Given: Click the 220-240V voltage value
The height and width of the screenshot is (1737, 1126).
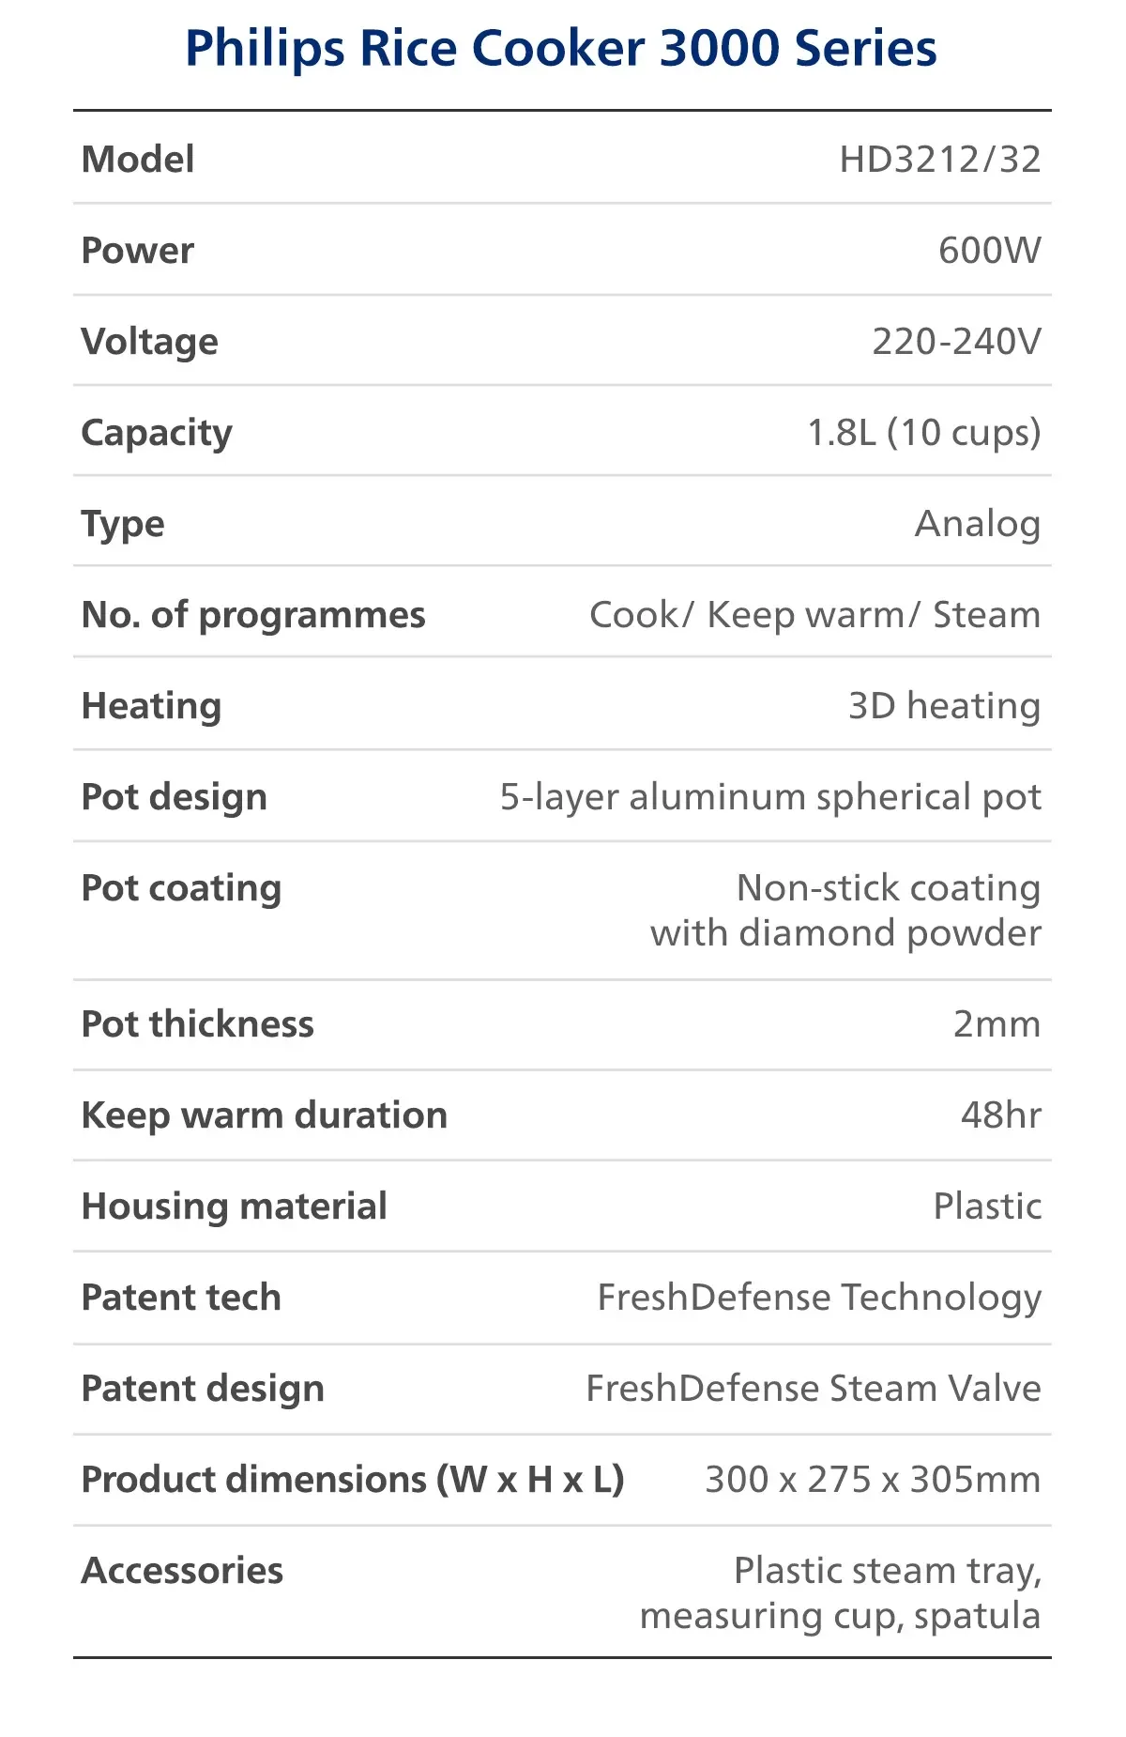Looking at the screenshot, I should (x=956, y=342).
